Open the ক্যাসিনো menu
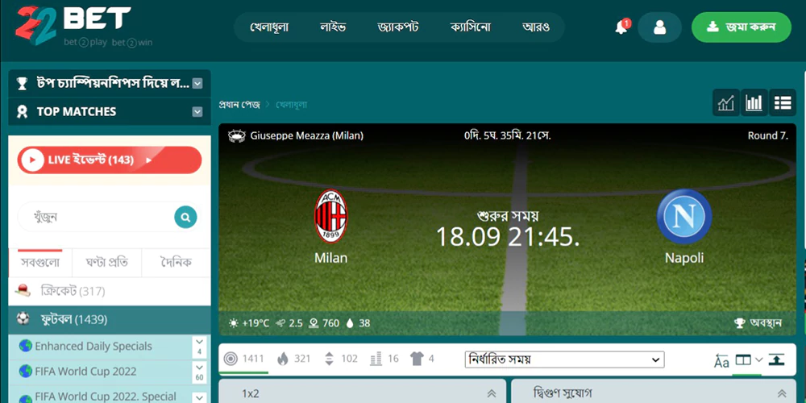Viewport: 806px width, 403px height. pos(471,27)
